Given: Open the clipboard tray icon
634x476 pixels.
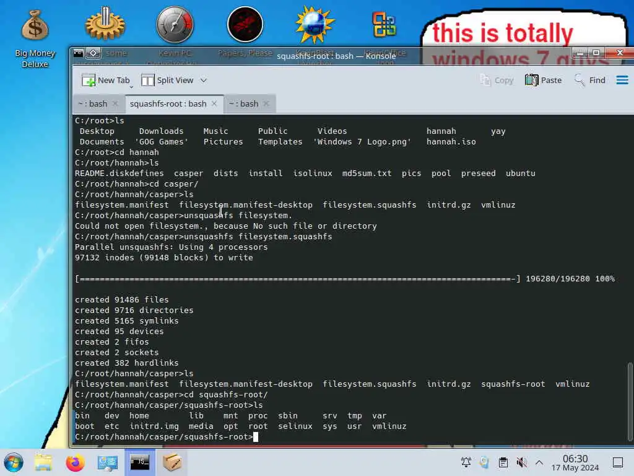Looking at the screenshot, I should click(x=503, y=462).
